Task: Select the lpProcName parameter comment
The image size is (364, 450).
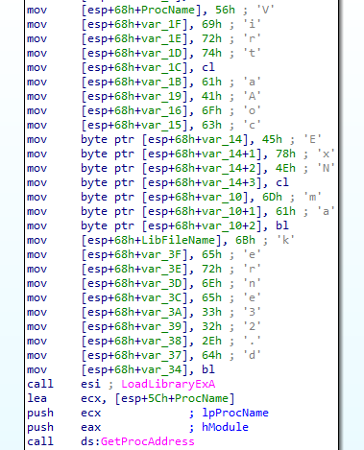Action: (x=235, y=413)
